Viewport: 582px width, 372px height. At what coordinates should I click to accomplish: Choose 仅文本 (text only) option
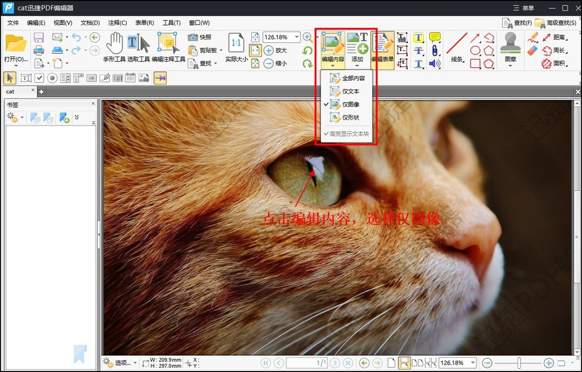click(x=347, y=91)
